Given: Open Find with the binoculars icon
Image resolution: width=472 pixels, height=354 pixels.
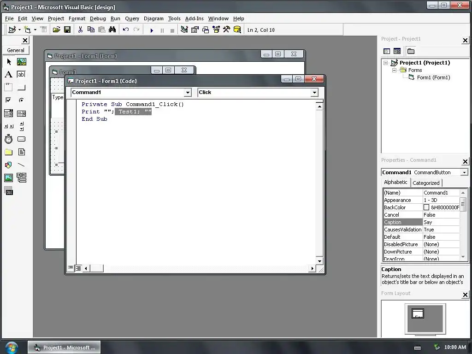Looking at the screenshot, I should tap(112, 29).
